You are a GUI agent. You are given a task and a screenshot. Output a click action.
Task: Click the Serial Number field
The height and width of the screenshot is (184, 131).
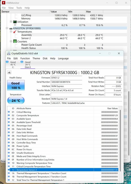(x=66, y=82)
